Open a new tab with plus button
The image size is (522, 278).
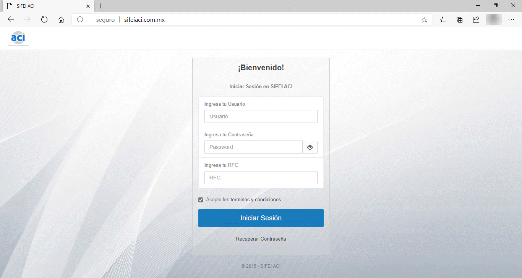coord(101,6)
